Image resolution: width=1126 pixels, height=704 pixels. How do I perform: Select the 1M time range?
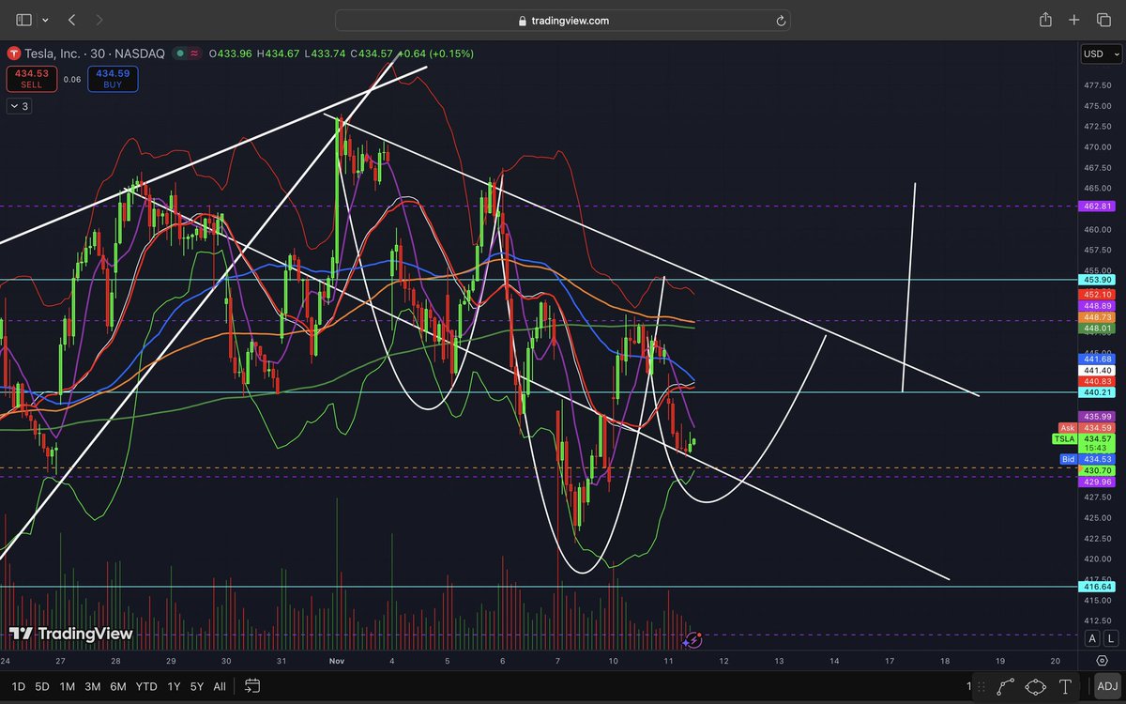click(68, 686)
